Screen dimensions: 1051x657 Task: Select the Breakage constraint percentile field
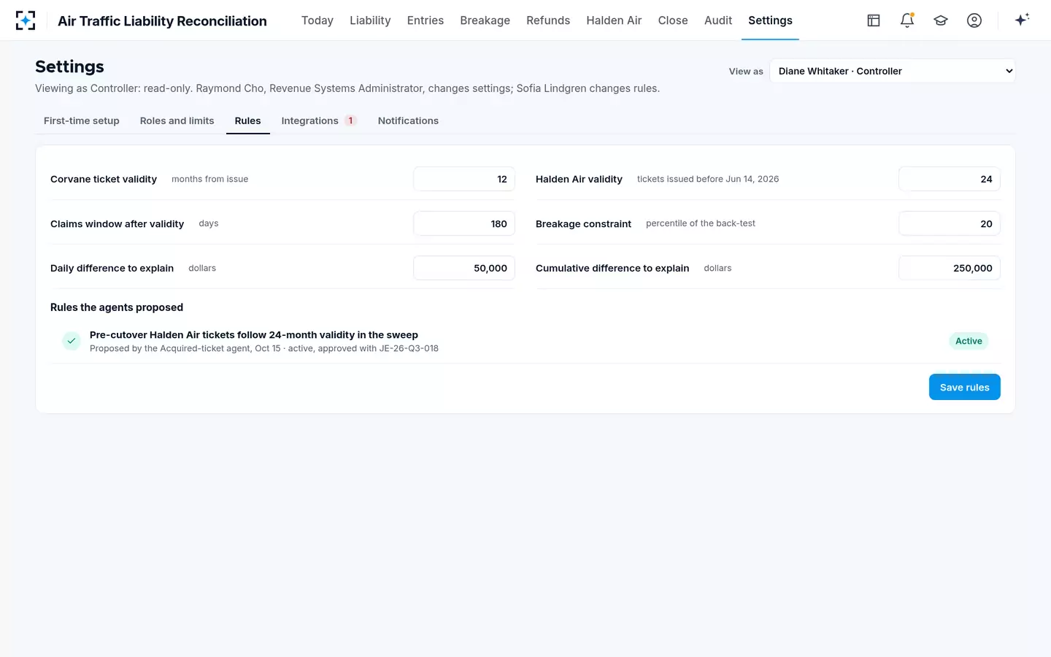(x=950, y=223)
